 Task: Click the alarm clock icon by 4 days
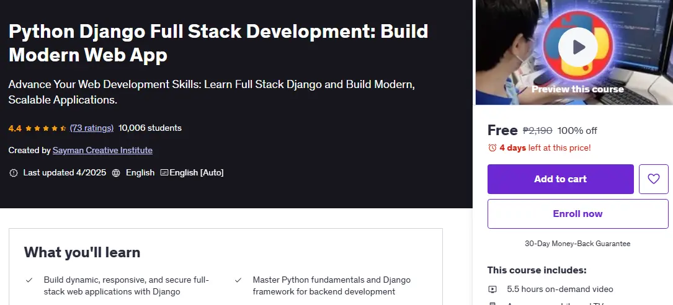tap(492, 148)
